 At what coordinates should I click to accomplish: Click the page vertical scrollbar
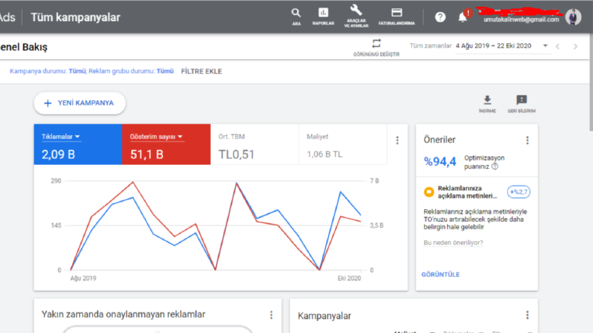coord(591,83)
